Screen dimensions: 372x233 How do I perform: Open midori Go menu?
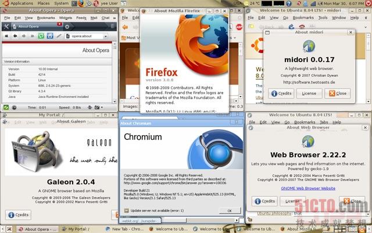point(285,18)
